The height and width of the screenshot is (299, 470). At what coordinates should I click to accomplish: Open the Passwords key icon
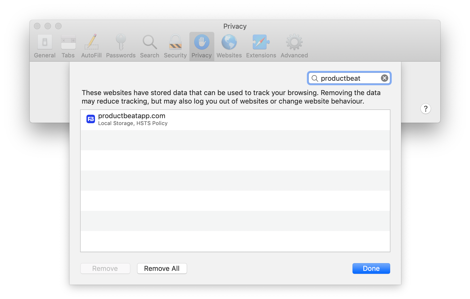point(121,42)
